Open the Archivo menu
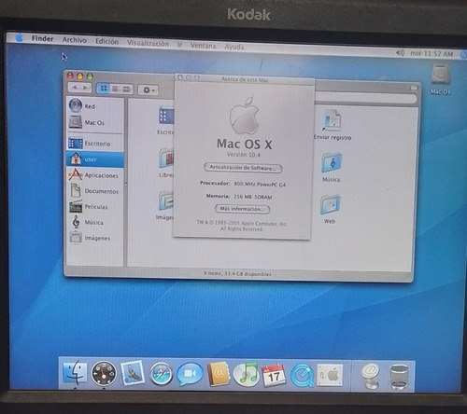467x414 pixels. point(75,40)
